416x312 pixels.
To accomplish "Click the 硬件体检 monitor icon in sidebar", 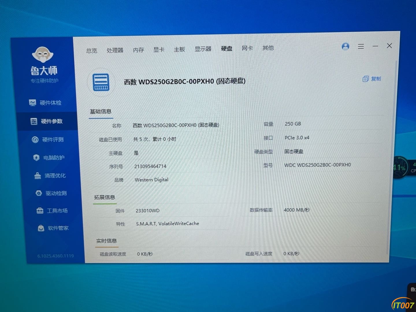I will pyautogui.click(x=32, y=103).
